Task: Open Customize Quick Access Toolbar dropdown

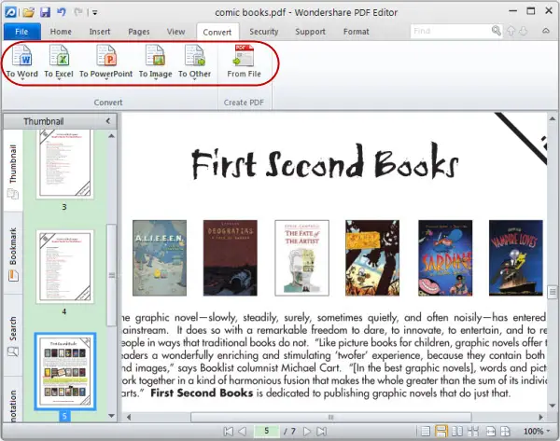Action: click(x=95, y=13)
